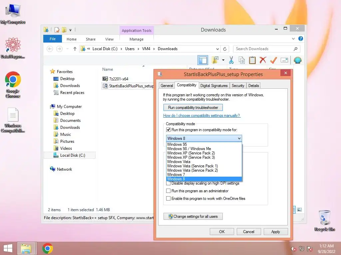Open the Share ribbon tab

[91, 39]
